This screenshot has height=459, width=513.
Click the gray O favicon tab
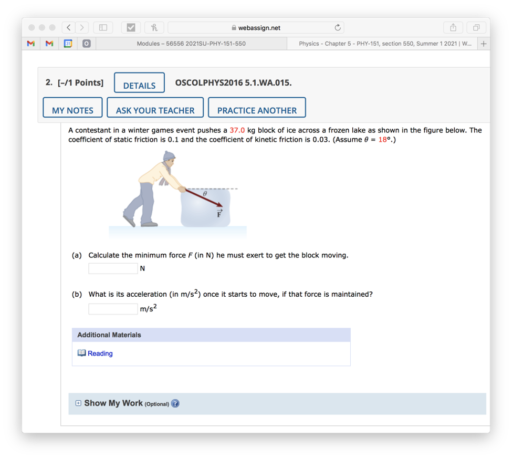(86, 44)
